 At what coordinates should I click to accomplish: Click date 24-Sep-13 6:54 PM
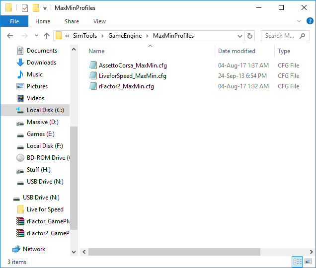(242, 76)
